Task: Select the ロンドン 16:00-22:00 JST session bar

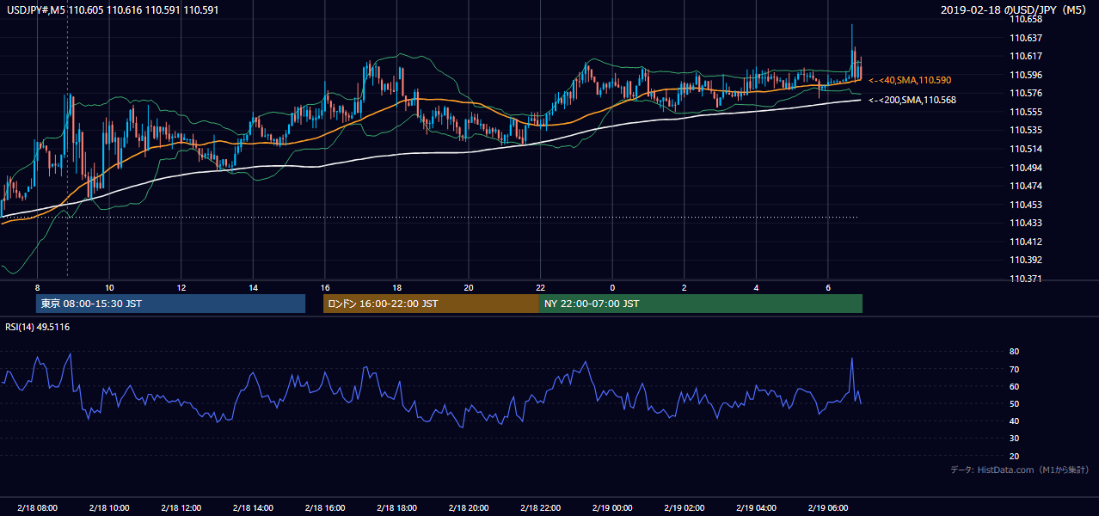Action: tap(431, 304)
